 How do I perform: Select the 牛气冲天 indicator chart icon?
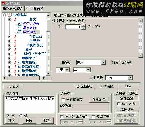(19, 32)
